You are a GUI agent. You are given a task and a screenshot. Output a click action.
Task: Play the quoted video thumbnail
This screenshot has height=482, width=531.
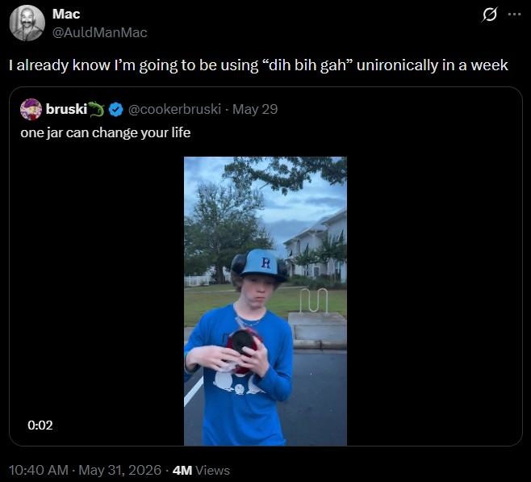coord(265,301)
